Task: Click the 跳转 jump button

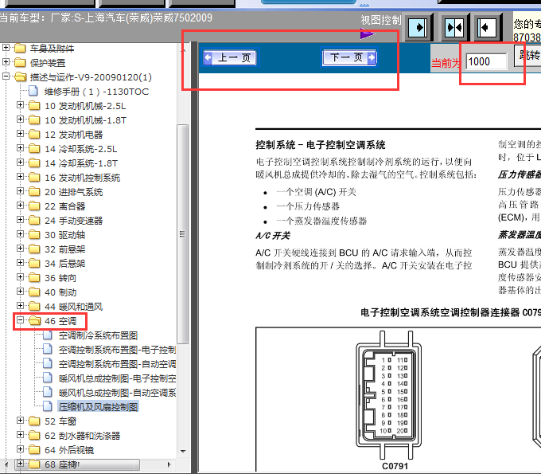Action: 527,55
